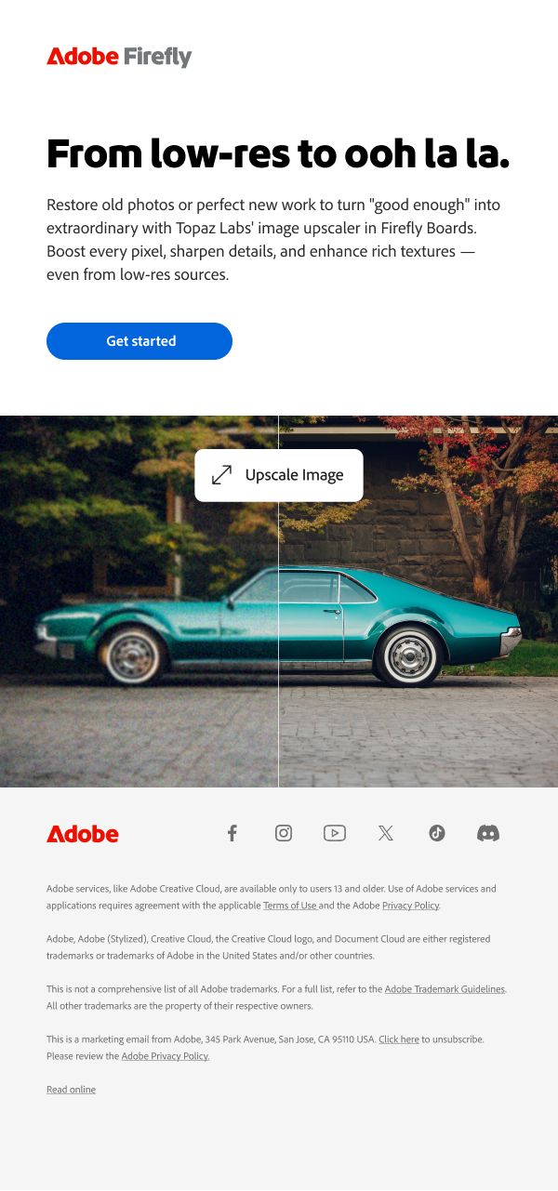
Task: Open the Adobe Privacy Policy link in first paragraph
Action: 410,906
